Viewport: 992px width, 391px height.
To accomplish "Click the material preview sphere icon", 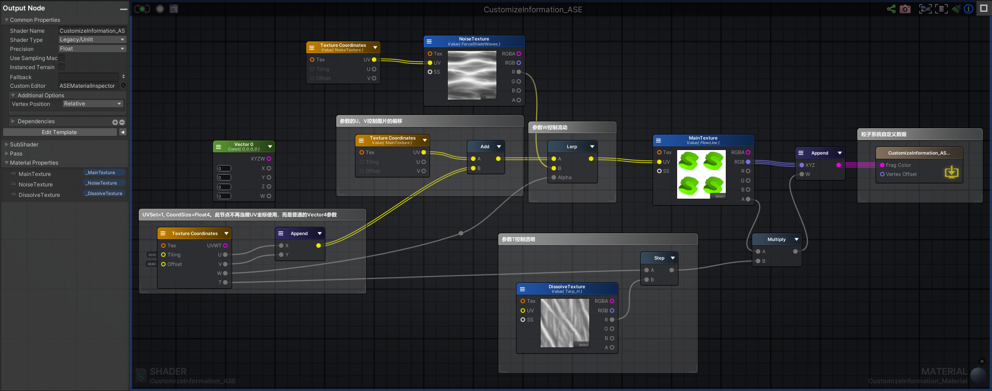I will 978,376.
